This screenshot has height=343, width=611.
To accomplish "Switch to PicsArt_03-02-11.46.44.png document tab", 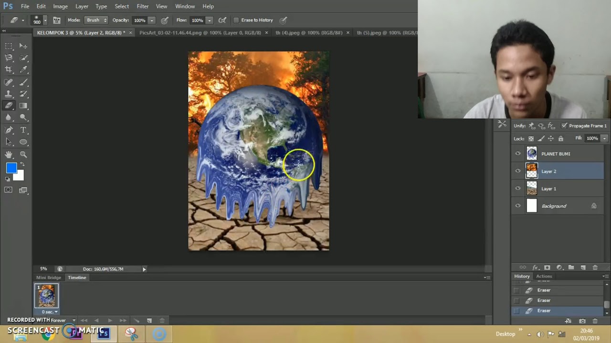I will pos(200,33).
